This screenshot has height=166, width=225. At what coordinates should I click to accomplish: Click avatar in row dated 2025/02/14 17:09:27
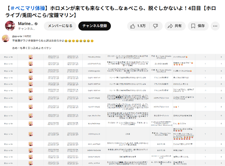tap(31, 90)
